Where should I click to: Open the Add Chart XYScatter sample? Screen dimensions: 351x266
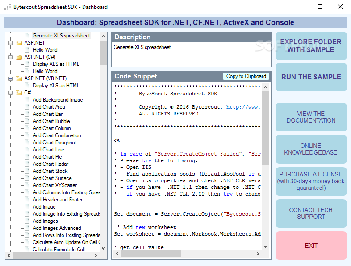54,186
